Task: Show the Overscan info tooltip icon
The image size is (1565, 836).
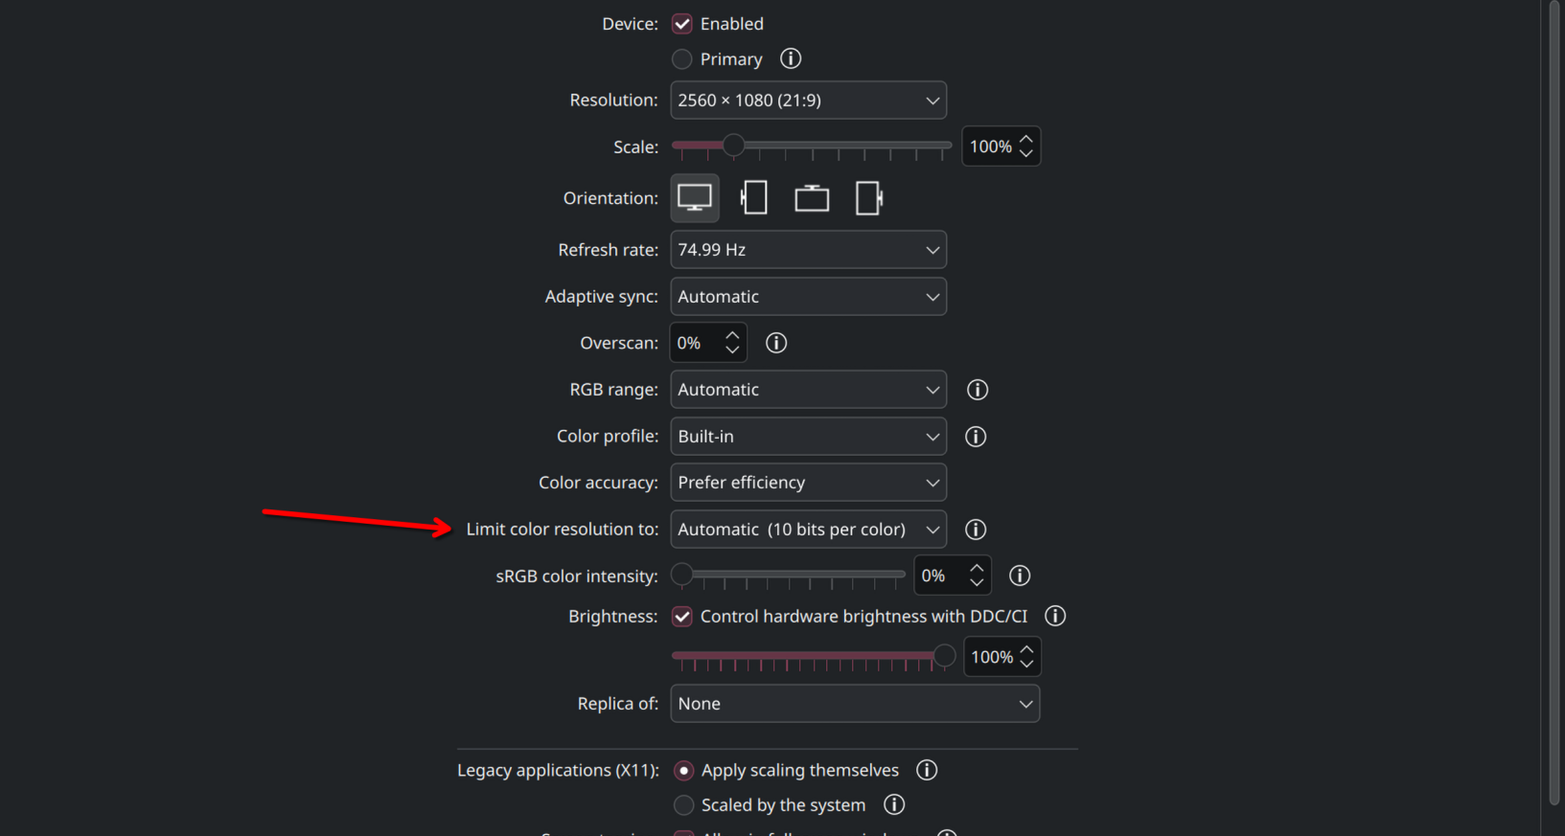Action: pos(776,343)
